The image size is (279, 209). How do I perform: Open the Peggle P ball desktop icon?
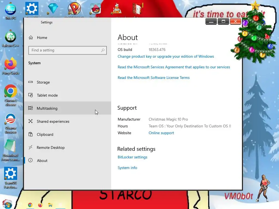click(x=74, y=8)
